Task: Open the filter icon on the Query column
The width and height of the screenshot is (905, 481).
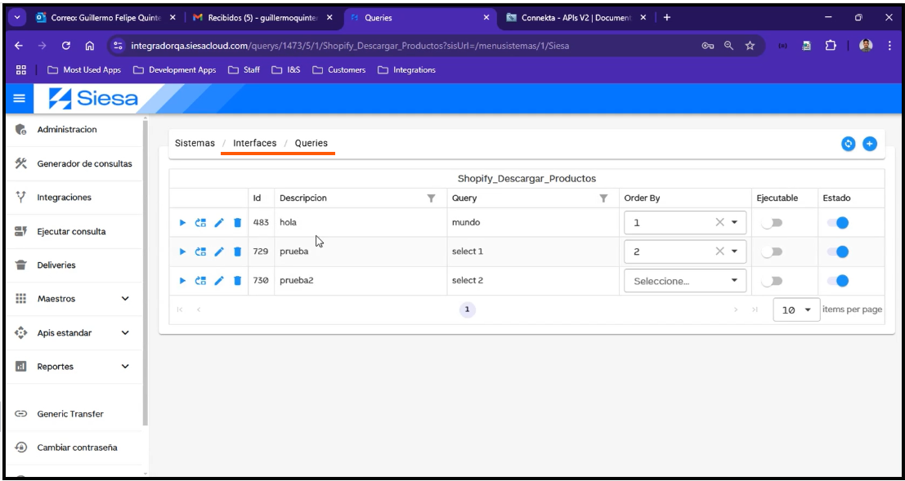Action: [603, 197]
